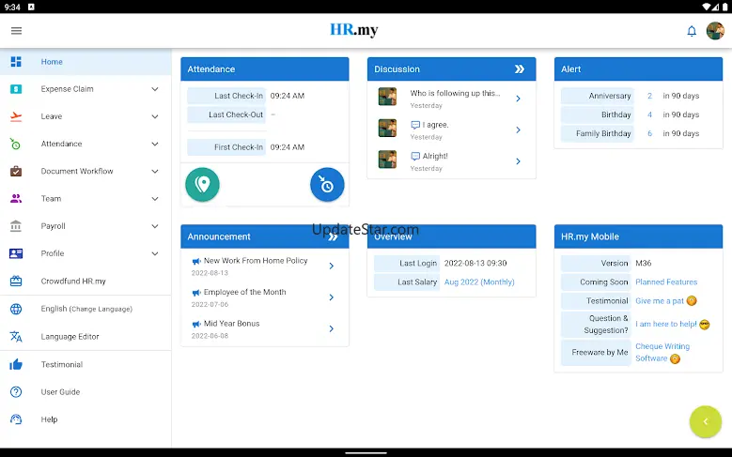Open full Announcement list via double arrow

pos(333,236)
